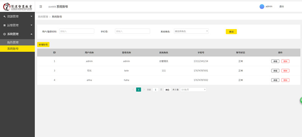Select the 系统账号 submenu item
The width and height of the screenshot is (302, 137).
pyautogui.click(x=17, y=49)
